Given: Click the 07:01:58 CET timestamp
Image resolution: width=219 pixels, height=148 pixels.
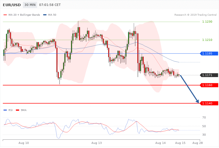Looking at the screenshot, I should pos(50,5).
